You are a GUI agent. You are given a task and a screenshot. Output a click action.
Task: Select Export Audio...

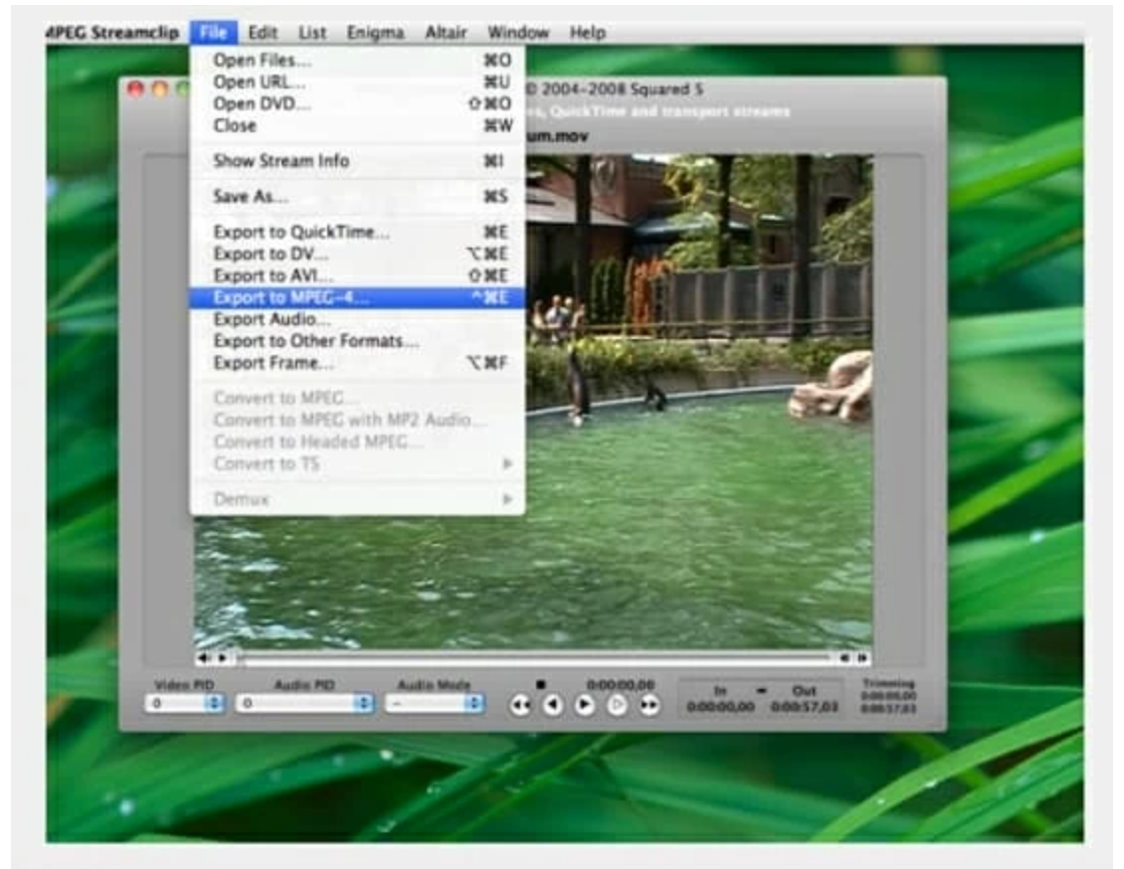(357, 319)
